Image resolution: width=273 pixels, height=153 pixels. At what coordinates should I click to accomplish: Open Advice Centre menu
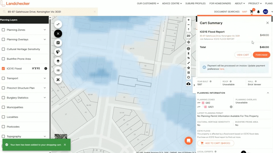172,3
